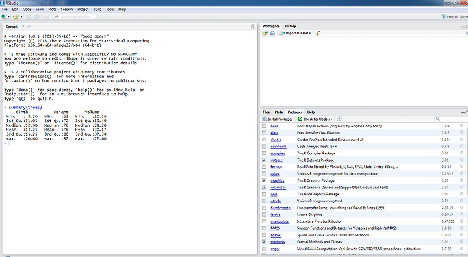Click Install Packages button
468x257 pixels.
tap(278, 119)
